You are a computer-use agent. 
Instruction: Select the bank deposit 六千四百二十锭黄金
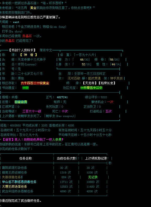35,83
